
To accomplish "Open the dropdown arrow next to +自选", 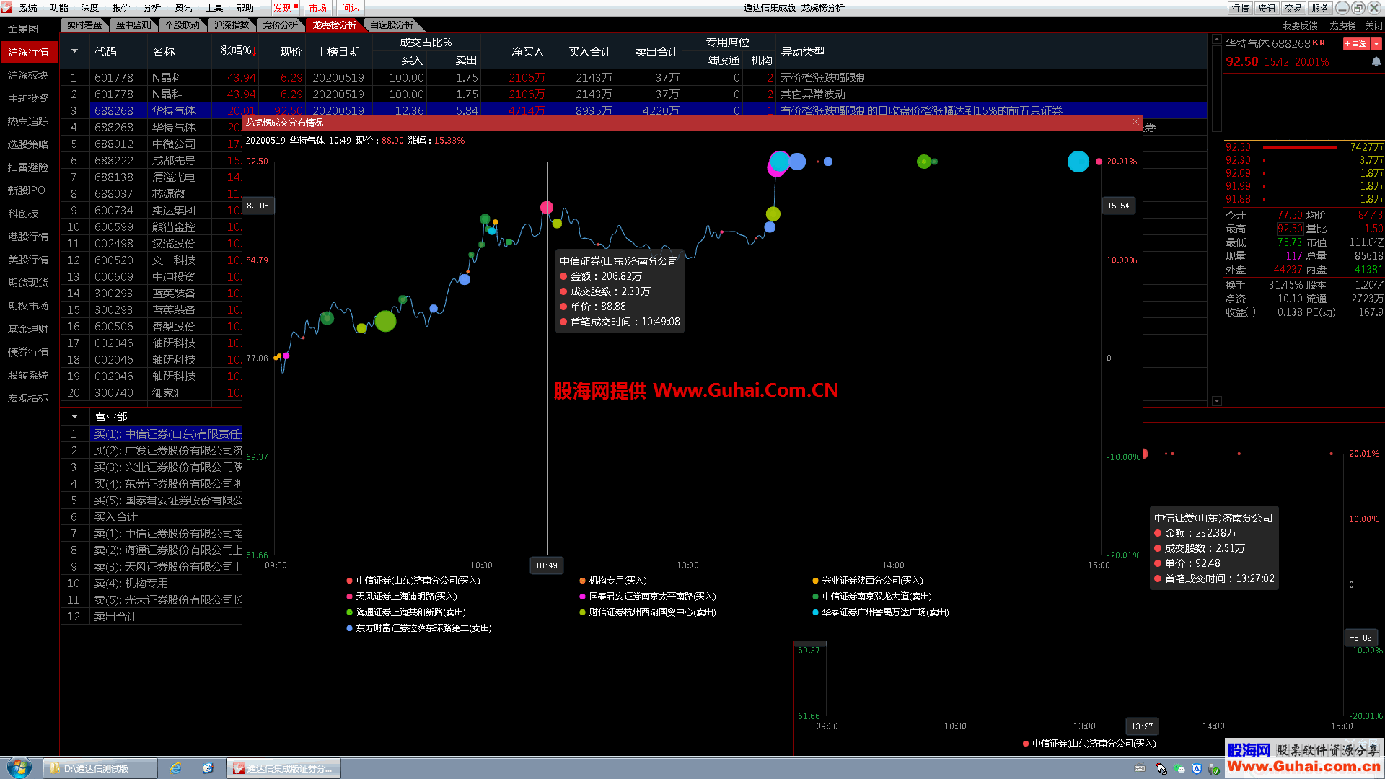I will coord(1376,44).
